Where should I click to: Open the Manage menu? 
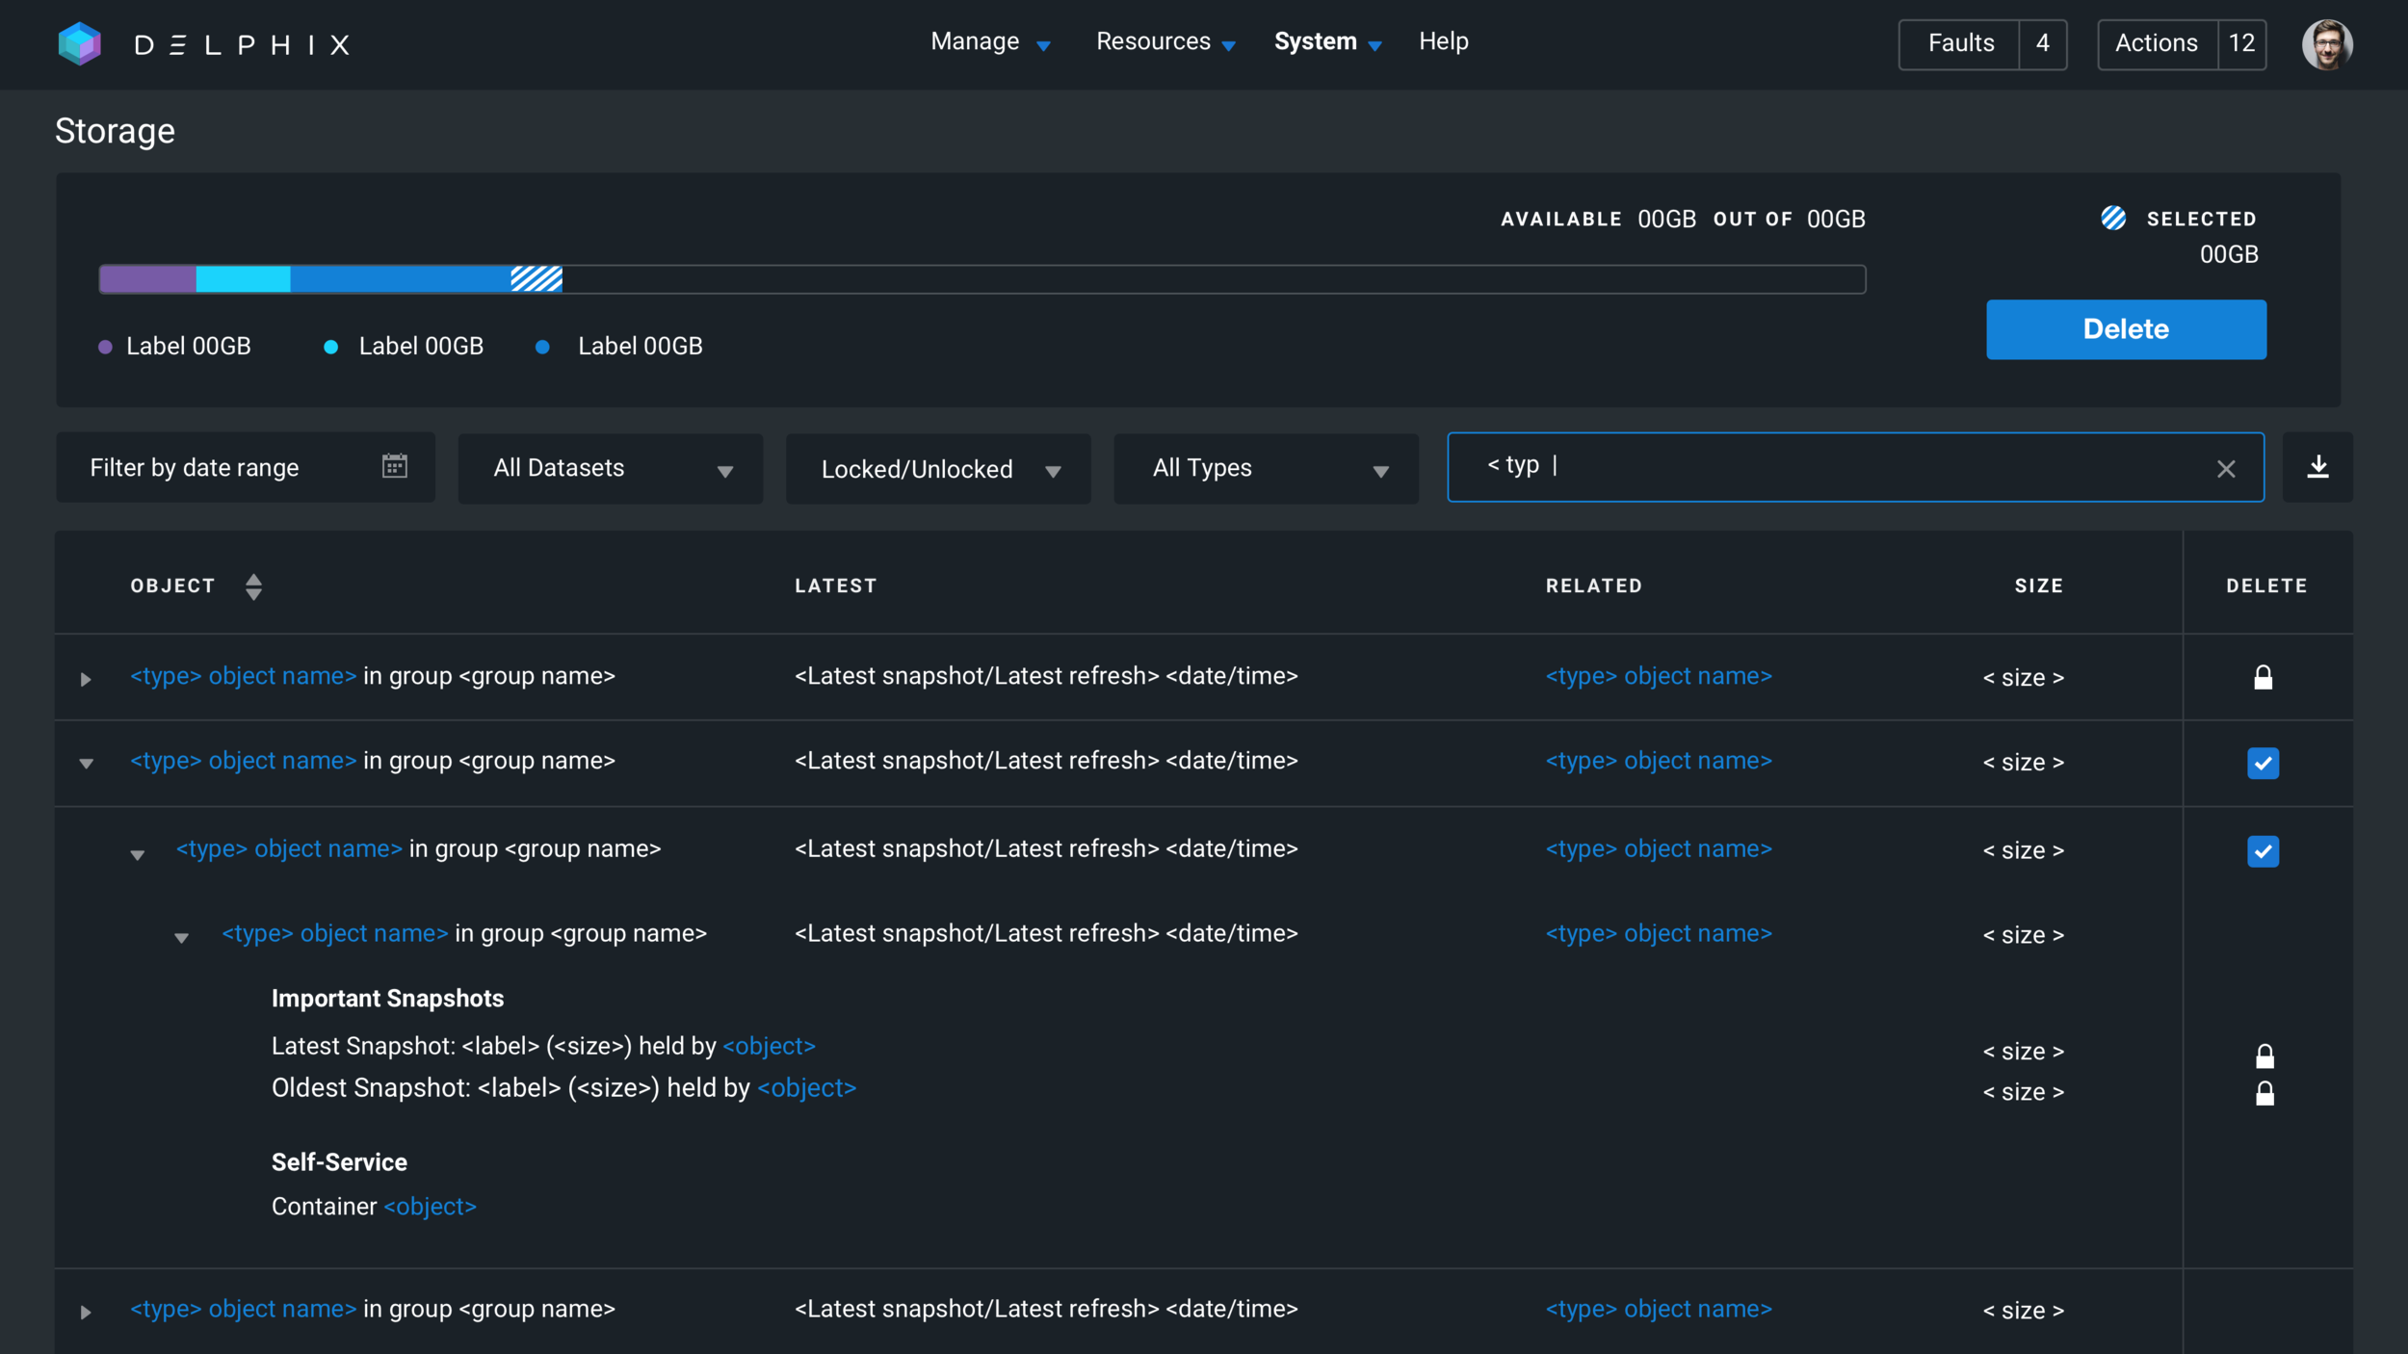[989, 42]
